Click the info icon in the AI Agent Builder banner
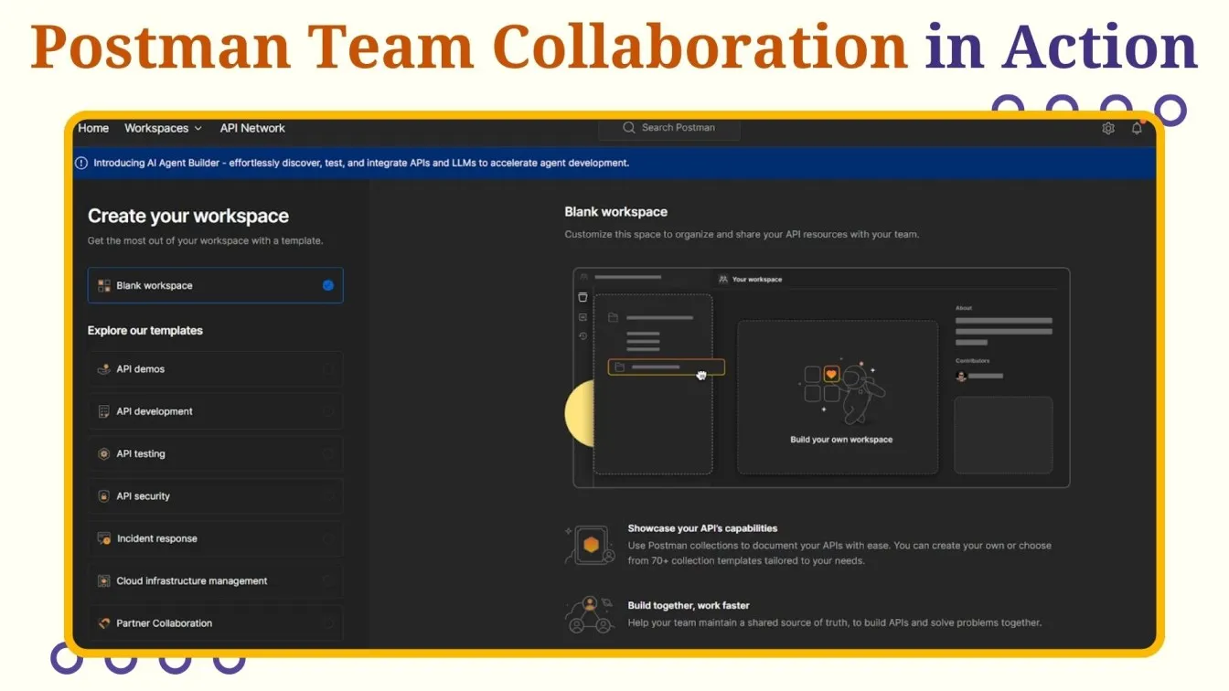The image size is (1229, 691). (x=81, y=163)
